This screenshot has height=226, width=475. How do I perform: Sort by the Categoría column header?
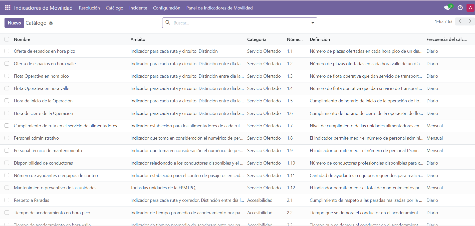(257, 39)
